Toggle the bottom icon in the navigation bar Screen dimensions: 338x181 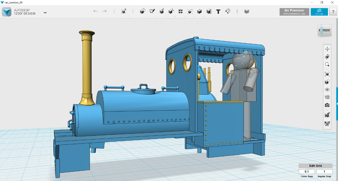[x=327, y=123]
